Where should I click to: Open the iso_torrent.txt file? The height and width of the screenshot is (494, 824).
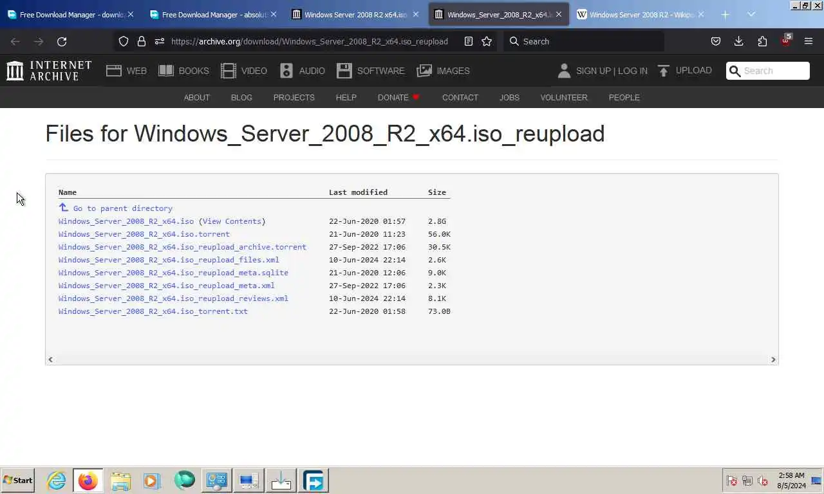tap(153, 311)
